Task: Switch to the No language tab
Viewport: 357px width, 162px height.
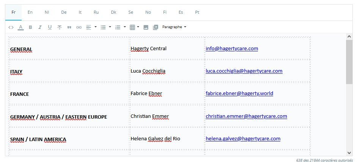Action: [x=148, y=13]
